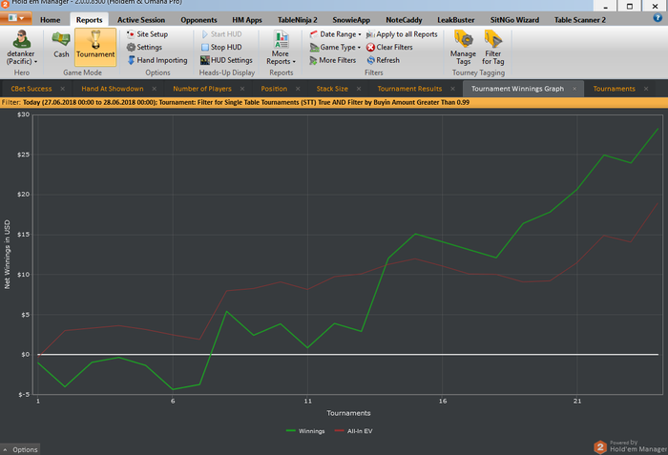
Task: Close the Number of Players tab
Action: 242,89
